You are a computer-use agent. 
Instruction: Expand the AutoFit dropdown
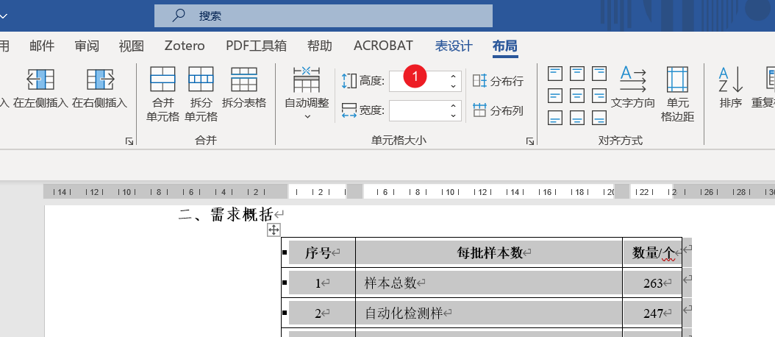pyautogui.click(x=307, y=115)
